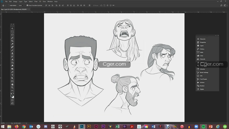Open the workspace switcher dropdown
Screen dimensions: 229x129
pyautogui.click(x=226, y=5)
